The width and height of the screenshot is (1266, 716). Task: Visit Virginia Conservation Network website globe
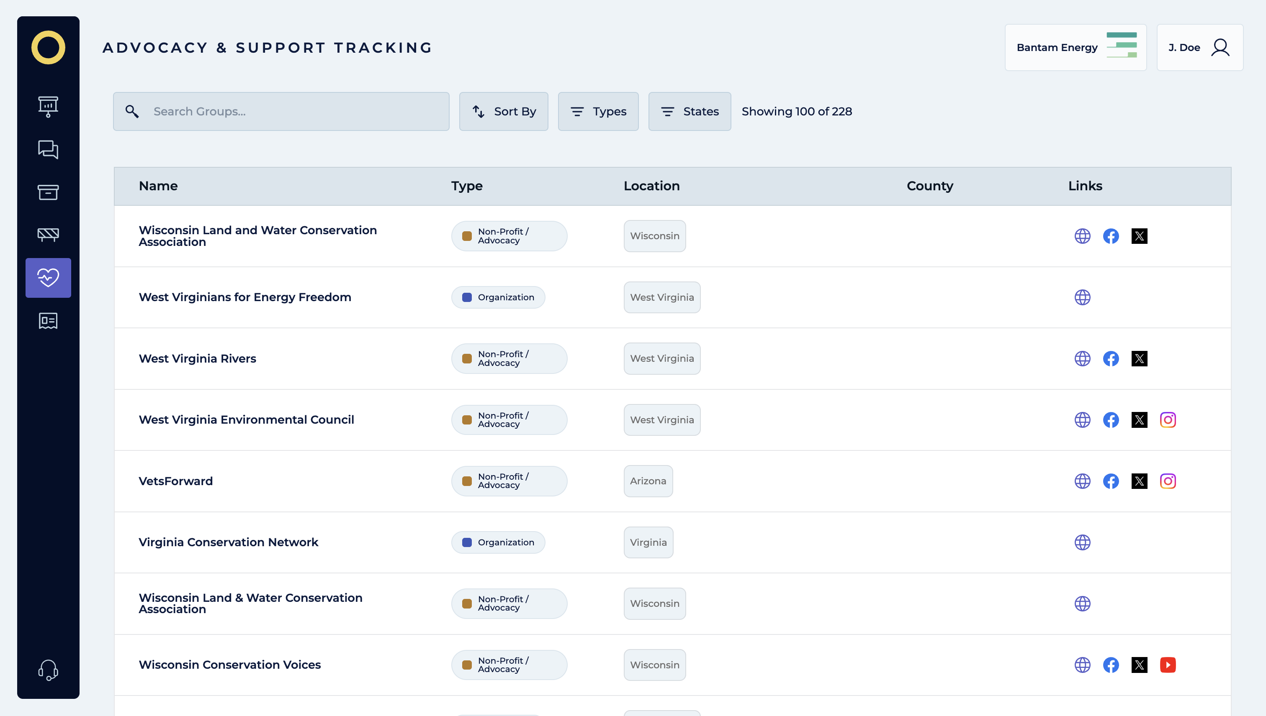(x=1082, y=542)
